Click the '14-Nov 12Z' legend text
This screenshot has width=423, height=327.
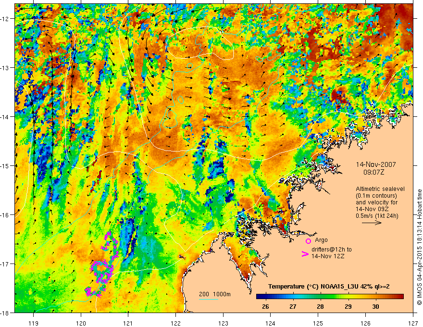point(328,256)
